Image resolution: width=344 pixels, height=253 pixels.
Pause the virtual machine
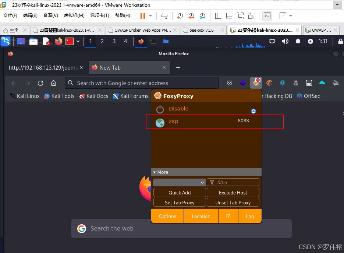pyautogui.click(x=143, y=16)
